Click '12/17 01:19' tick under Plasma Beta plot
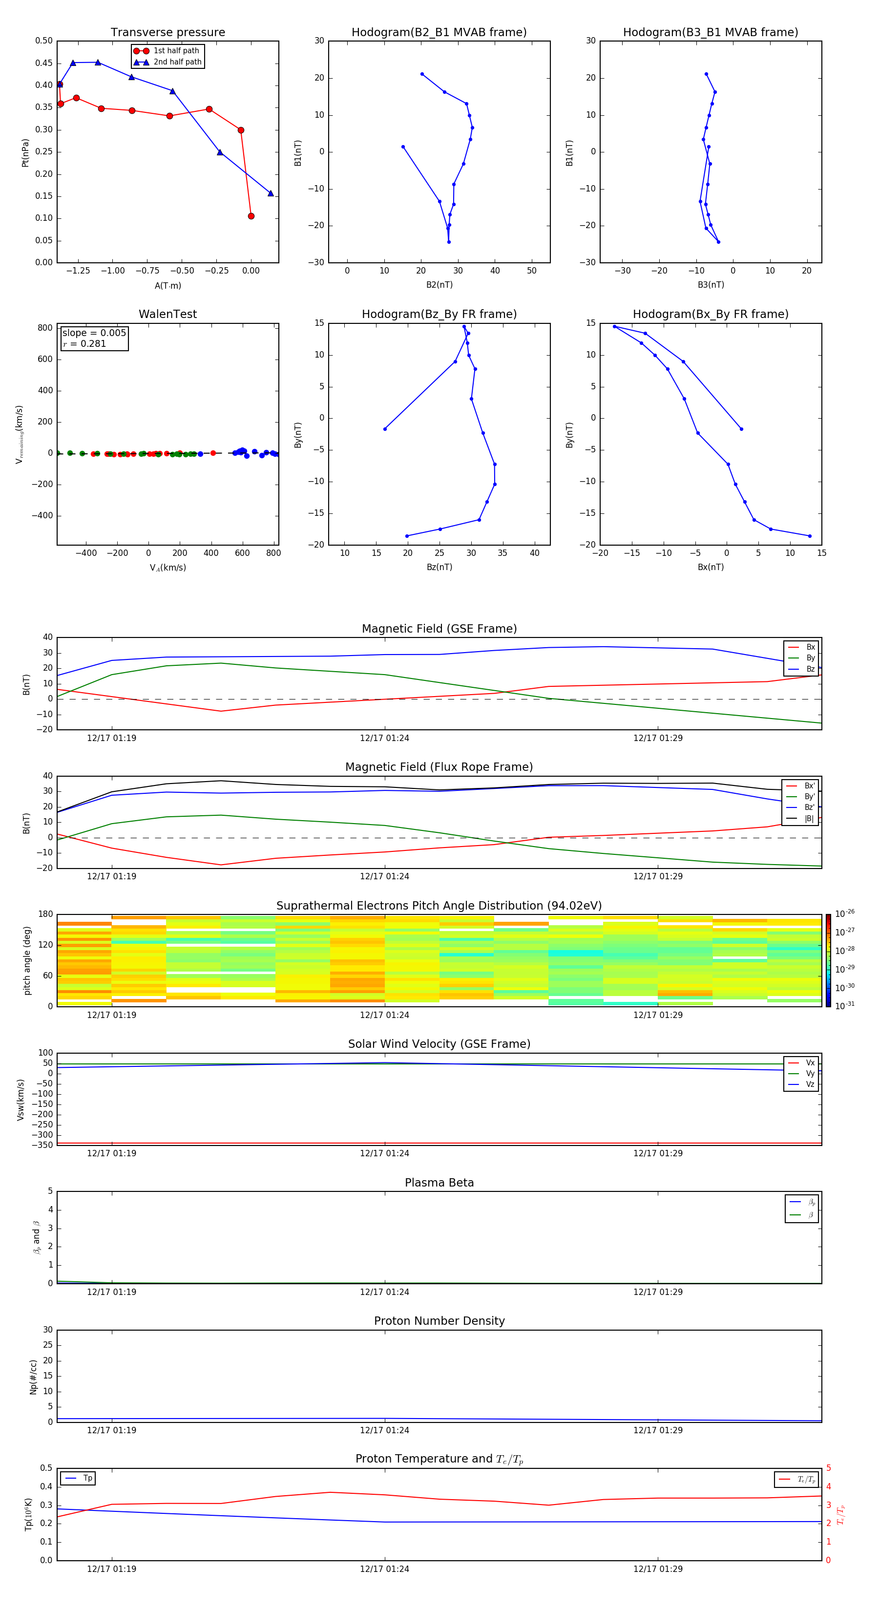The height and width of the screenshot is (1612, 879). [x=111, y=1292]
